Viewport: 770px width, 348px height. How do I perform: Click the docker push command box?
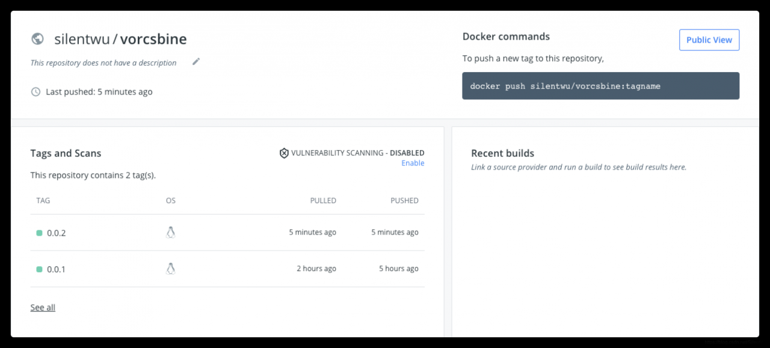pos(600,86)
